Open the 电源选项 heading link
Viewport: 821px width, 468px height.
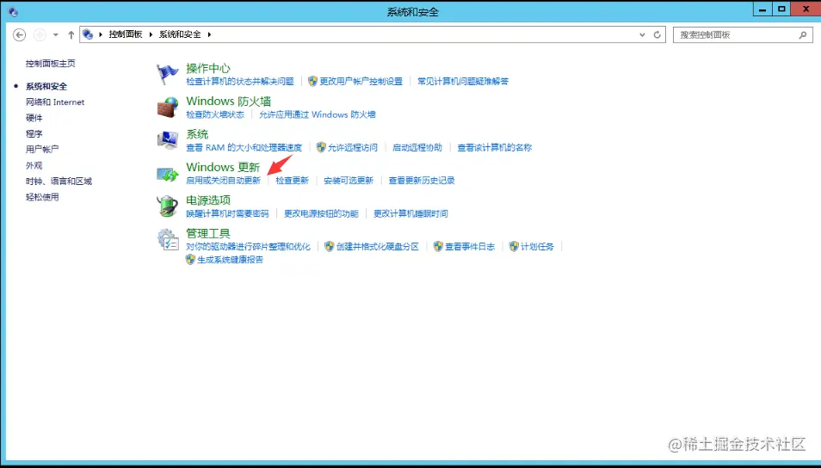[x=208, y=200]
